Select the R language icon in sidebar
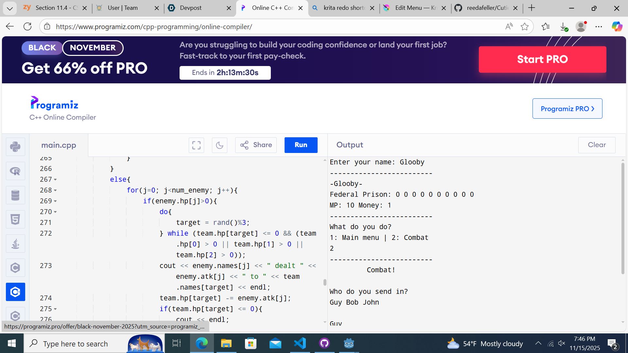Viewport: 628px width, 353px height. coord(15,171)
